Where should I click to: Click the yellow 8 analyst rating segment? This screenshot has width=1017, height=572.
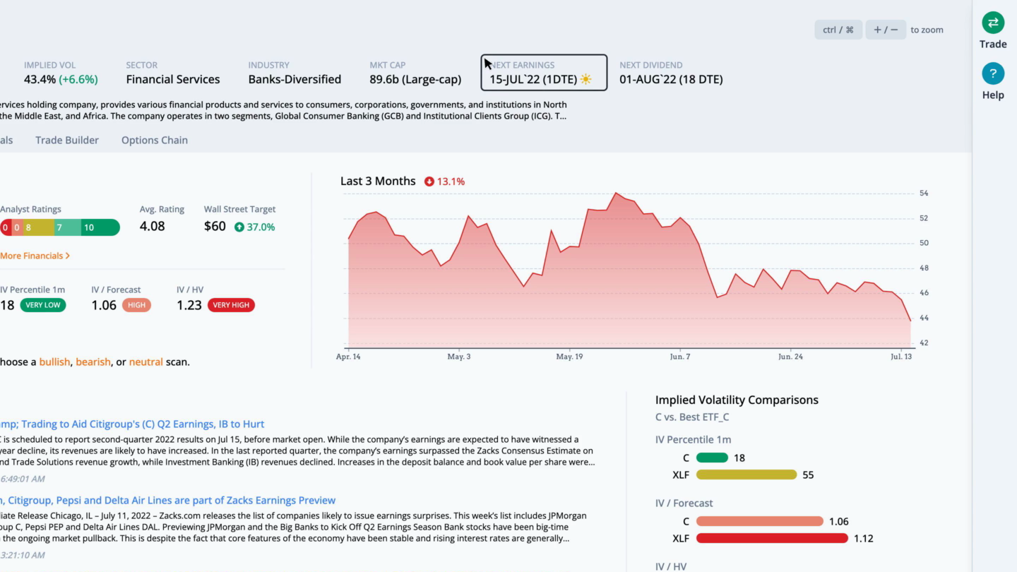coord(38,227)
